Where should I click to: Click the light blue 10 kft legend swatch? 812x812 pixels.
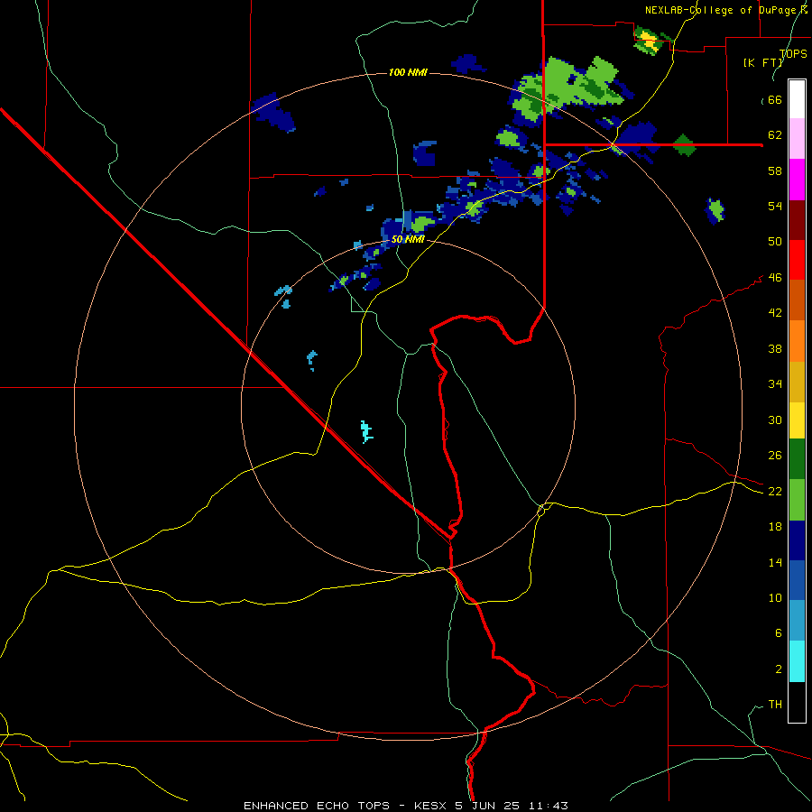(x=797, y=621)
